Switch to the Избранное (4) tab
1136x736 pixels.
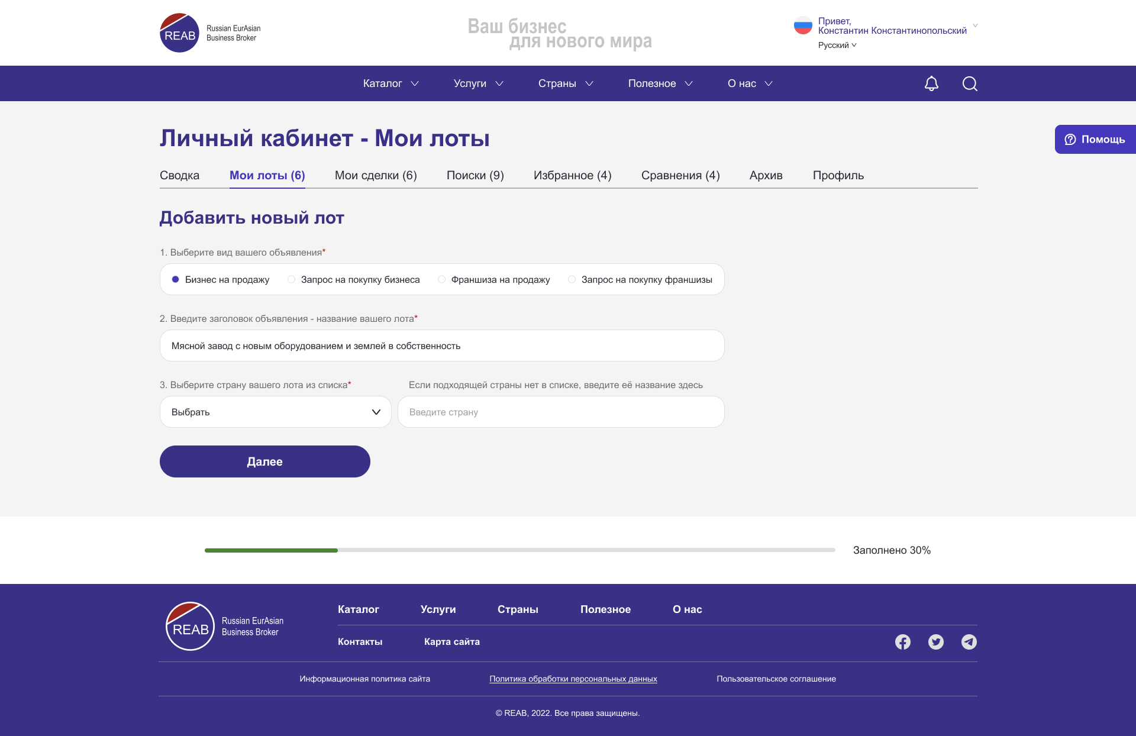pos(572,175)
